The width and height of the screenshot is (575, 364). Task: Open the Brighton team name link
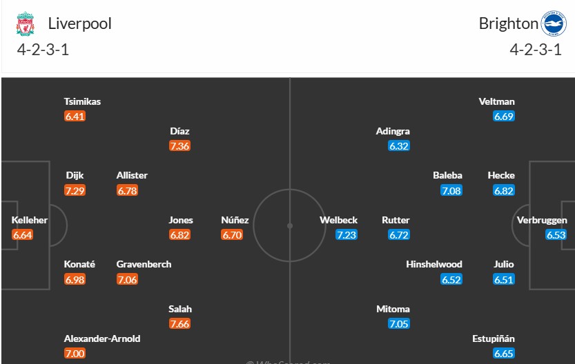[x=508, y=23]
